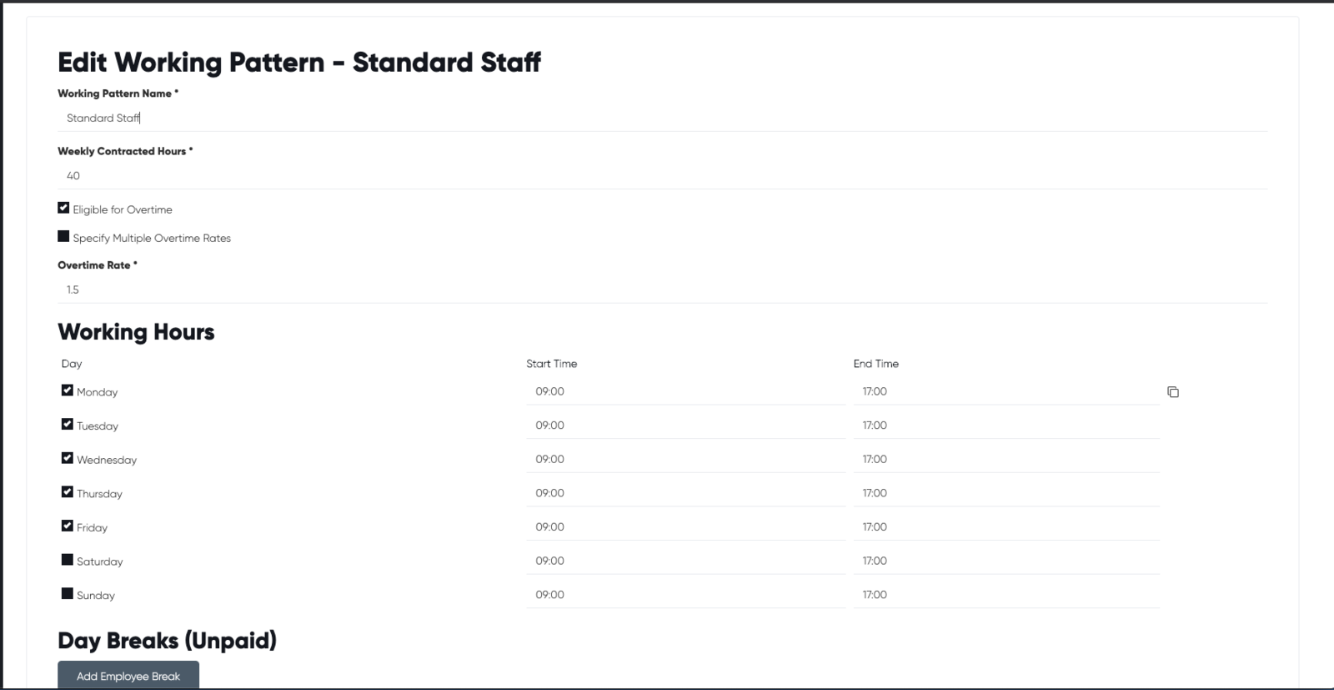Focus the Working Pattern Name field
Viewport: 1334px width, 690px height.
(662, 118)
